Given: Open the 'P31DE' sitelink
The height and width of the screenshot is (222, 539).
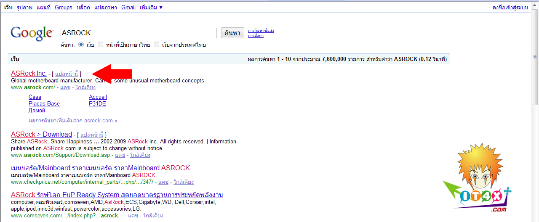Looking at the screenshot, I should click(x=97, y=104).
